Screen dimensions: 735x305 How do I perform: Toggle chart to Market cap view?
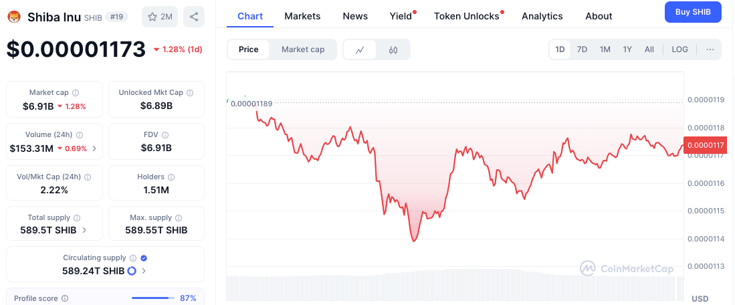tap(303, 49)
